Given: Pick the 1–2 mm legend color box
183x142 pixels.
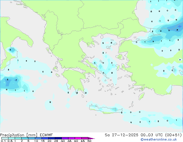Looking at the screenshot, I should point(18,138).
